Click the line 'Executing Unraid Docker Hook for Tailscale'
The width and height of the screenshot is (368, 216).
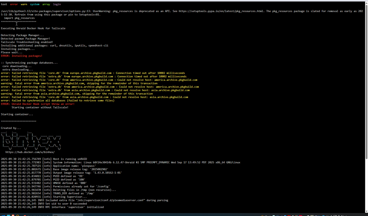point(33,28)
